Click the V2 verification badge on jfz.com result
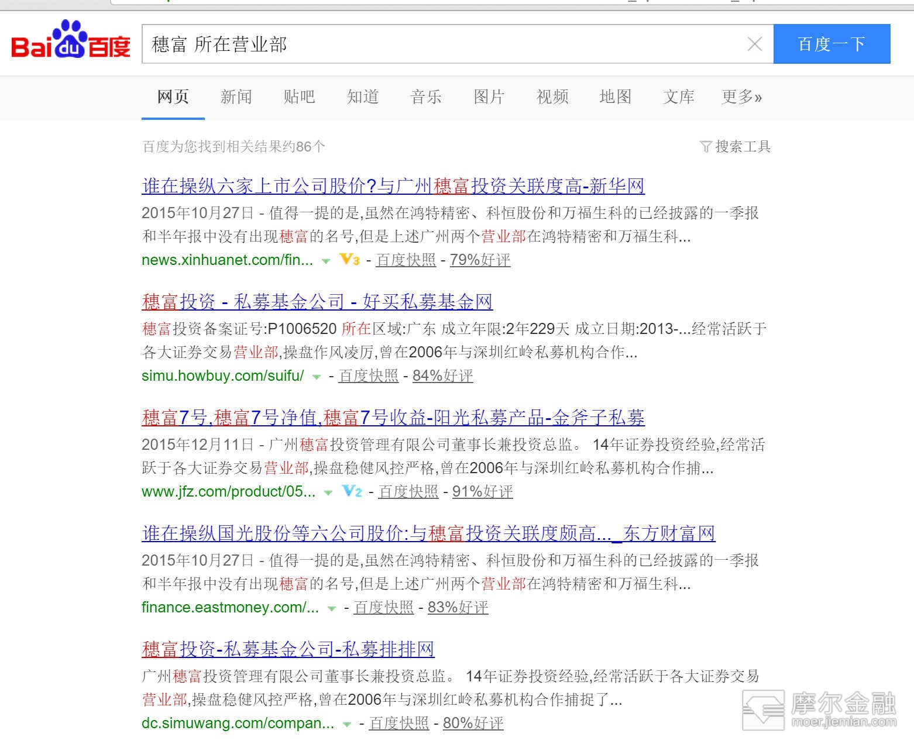 352,491
